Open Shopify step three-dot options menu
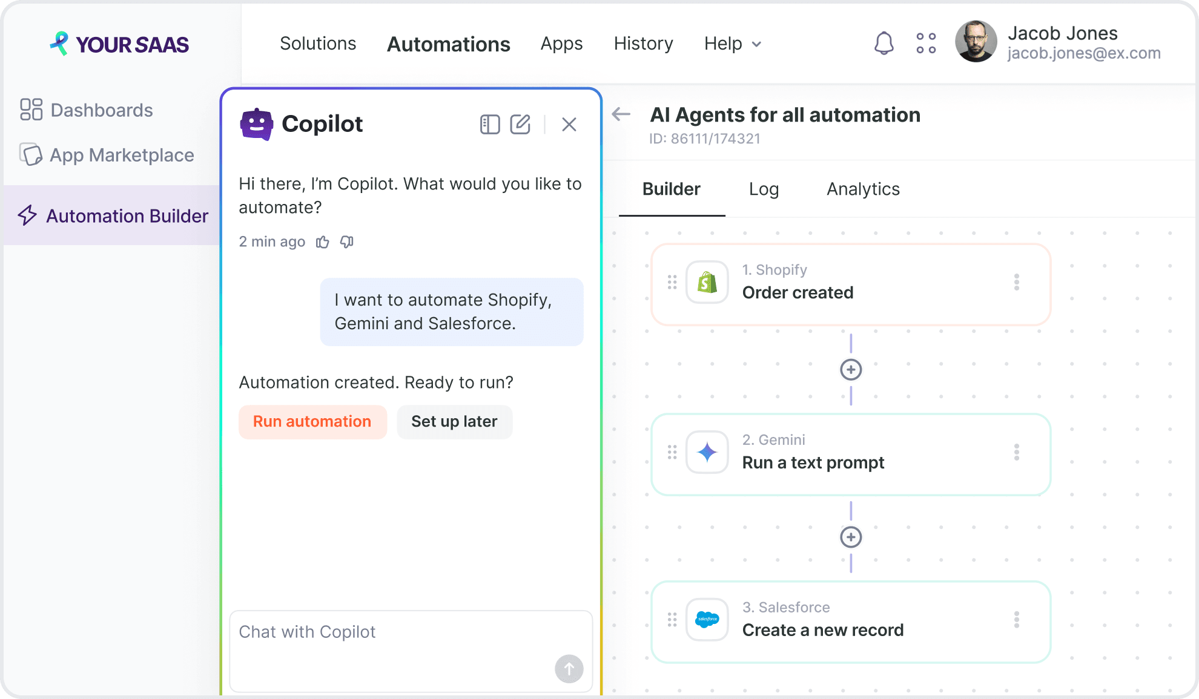The height and width of the screenshot is (699, 1199). click(1017, 282)
